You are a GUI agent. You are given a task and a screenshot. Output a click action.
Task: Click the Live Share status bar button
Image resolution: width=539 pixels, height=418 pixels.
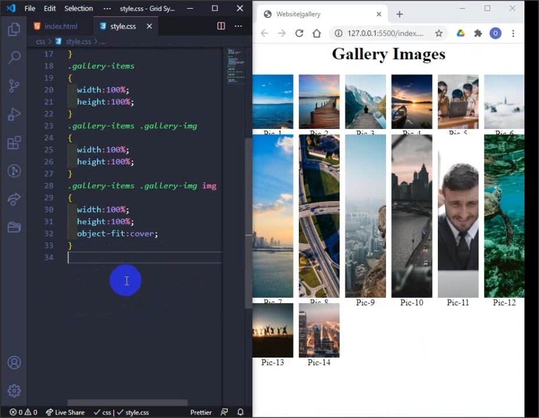[65, 412]
